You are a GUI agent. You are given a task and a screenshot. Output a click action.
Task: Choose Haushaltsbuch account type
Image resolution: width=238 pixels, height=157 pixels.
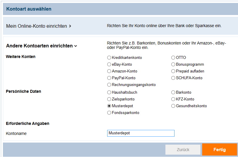click(x=109, y=92)
